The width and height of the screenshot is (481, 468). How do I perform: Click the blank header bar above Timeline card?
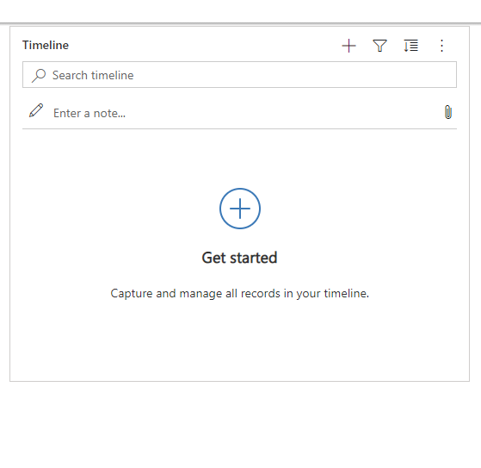click(241, 11)
